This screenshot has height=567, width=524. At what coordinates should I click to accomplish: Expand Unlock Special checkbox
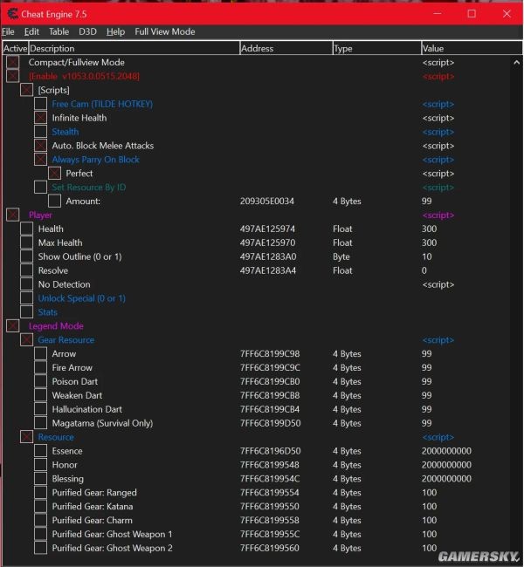[x=27, y=298]
